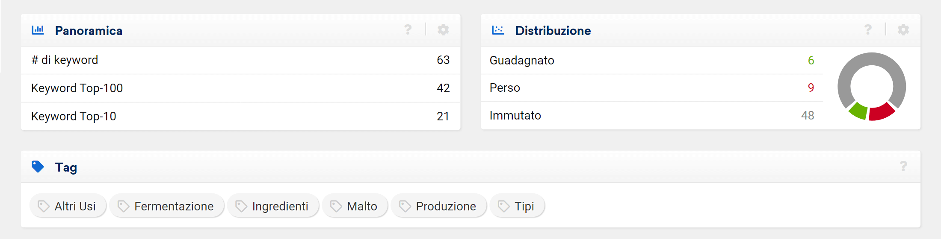
Task: Open help for the Panoramica panel
Action: (408, 29)
